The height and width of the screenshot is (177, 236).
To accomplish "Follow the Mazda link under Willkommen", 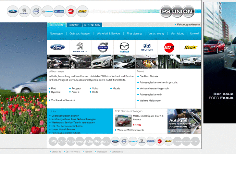I will click(x=116, y=88).
